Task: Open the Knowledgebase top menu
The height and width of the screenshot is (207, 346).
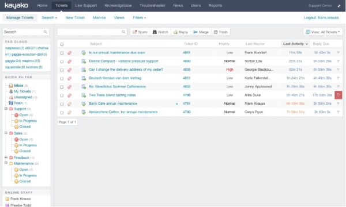Action: (118, 6)
